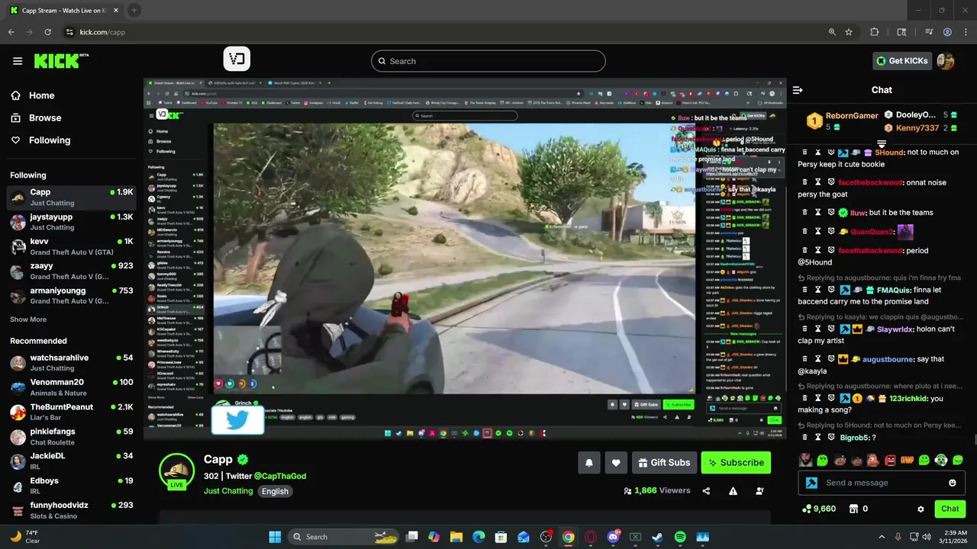Click Chrome back arrow
977x549 pixels.
tap(11, 32)
